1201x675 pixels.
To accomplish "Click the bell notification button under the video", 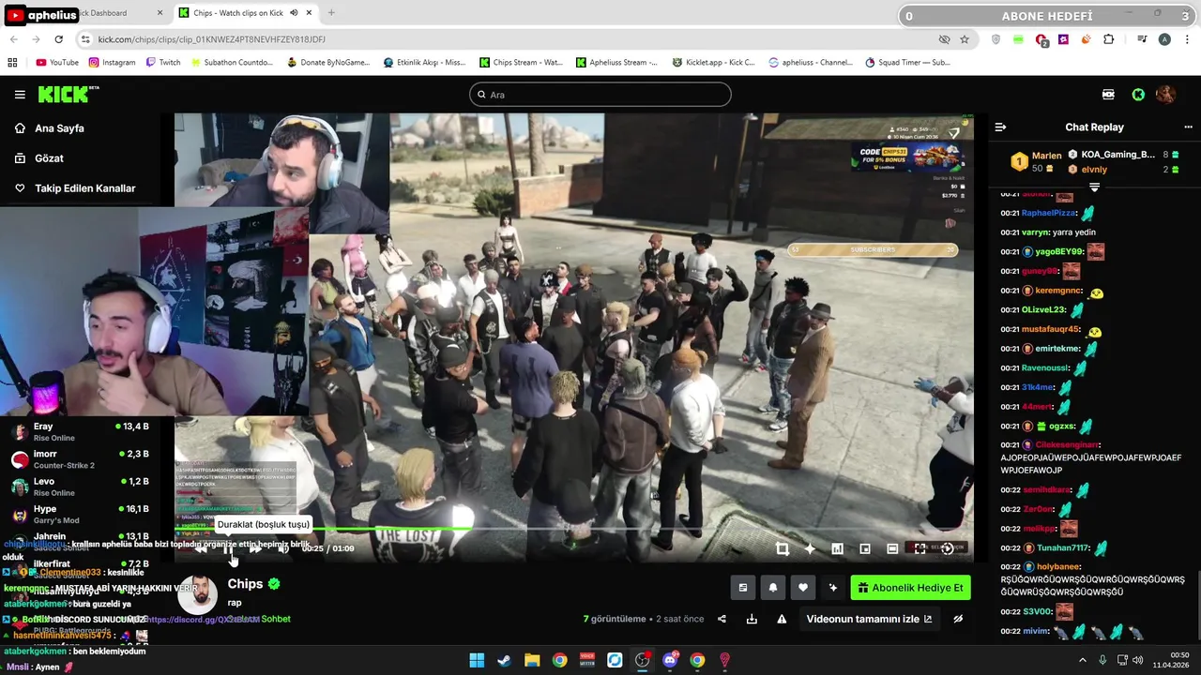I will click(773, 588).
